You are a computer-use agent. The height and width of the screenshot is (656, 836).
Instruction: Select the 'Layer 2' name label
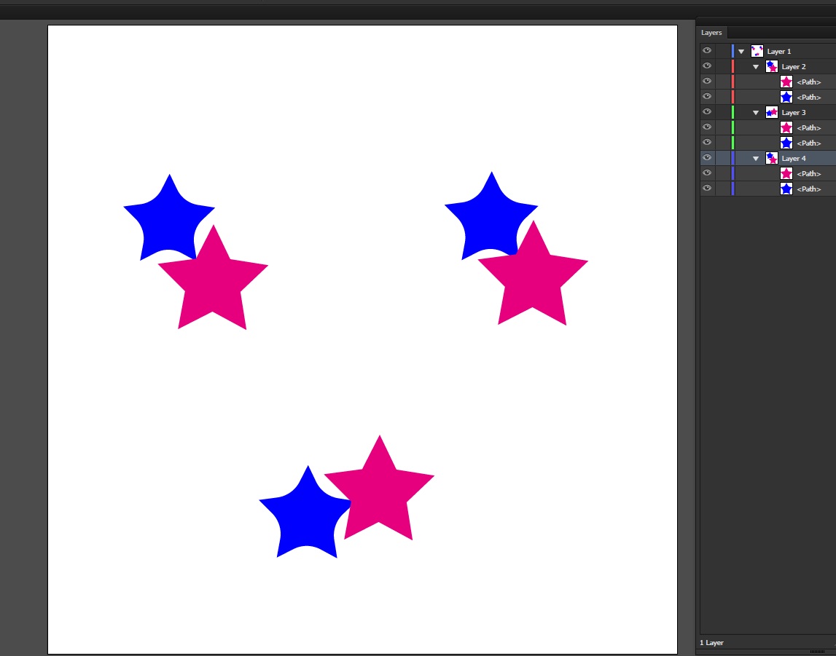(794, 66)
